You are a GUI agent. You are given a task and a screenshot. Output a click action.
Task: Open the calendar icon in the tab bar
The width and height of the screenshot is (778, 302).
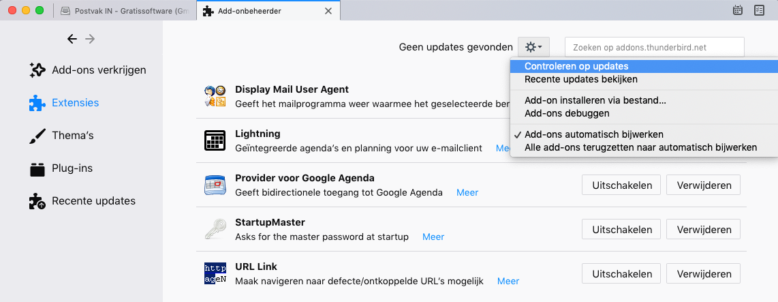[x=738, y=10]
